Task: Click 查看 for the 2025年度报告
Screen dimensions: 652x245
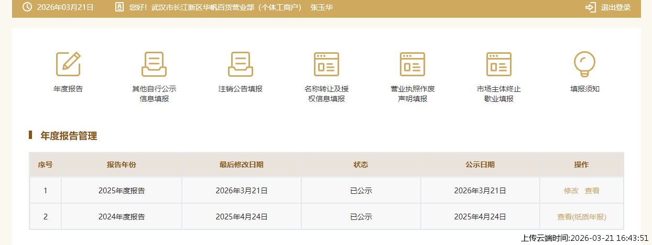Action: [592, 191]
